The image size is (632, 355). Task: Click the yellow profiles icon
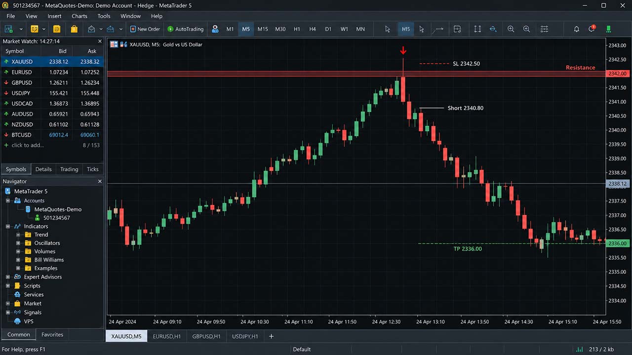tap(34, 29)
